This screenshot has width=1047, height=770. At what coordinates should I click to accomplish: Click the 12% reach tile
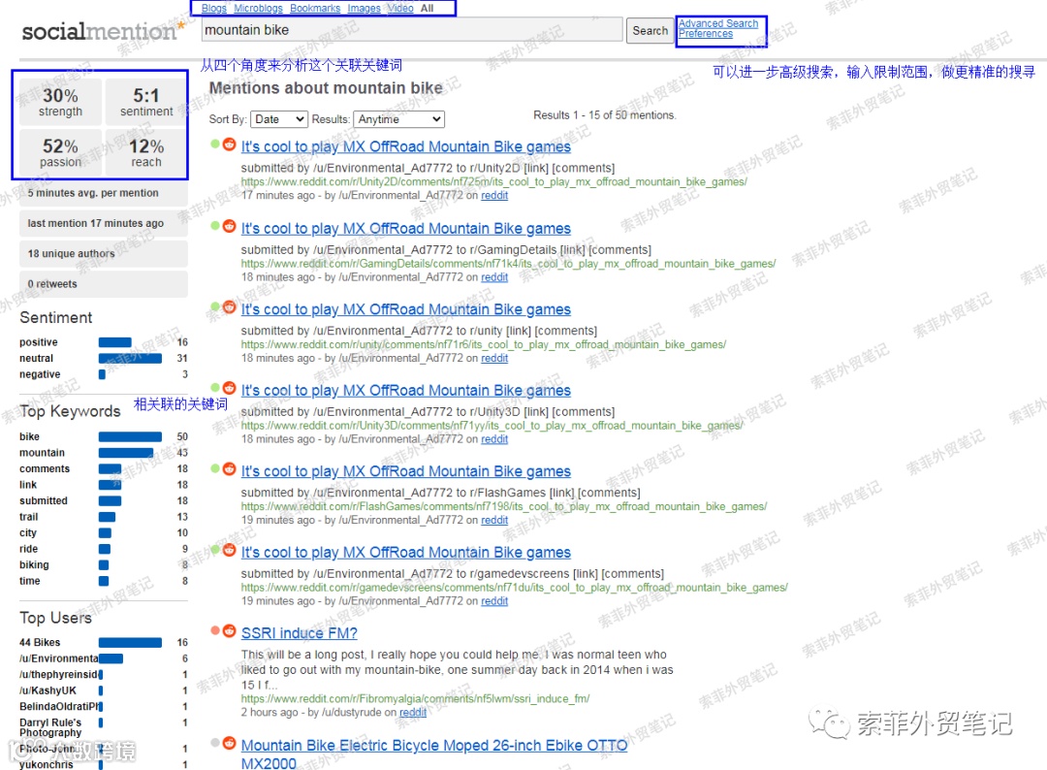(146, 152)
